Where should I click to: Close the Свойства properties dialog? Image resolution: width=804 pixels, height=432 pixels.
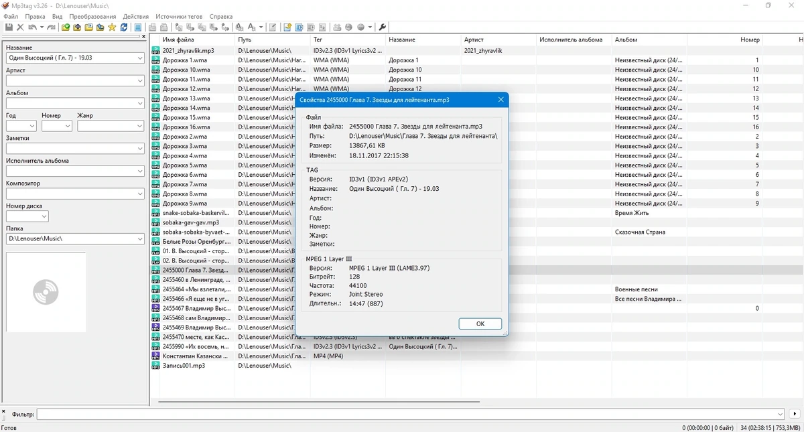[x=500, y=100]
